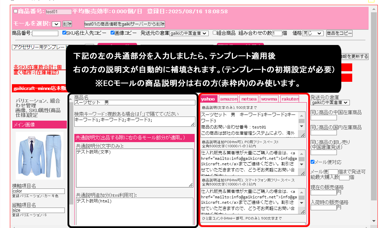387x228 pixels.
Task: Select the netsea tab
Action: click(x=249, y=99)
